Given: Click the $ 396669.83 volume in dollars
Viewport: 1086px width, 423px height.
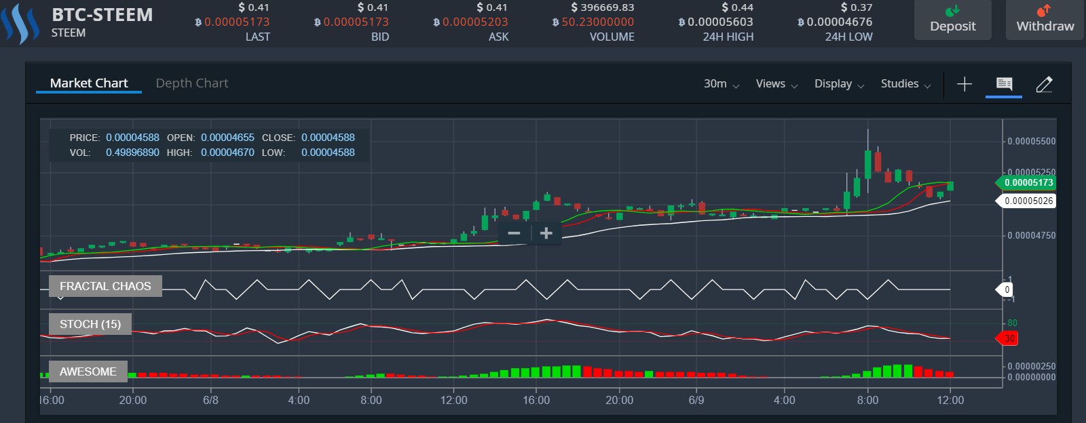Looking at the screenshot, I should [603, 7].
